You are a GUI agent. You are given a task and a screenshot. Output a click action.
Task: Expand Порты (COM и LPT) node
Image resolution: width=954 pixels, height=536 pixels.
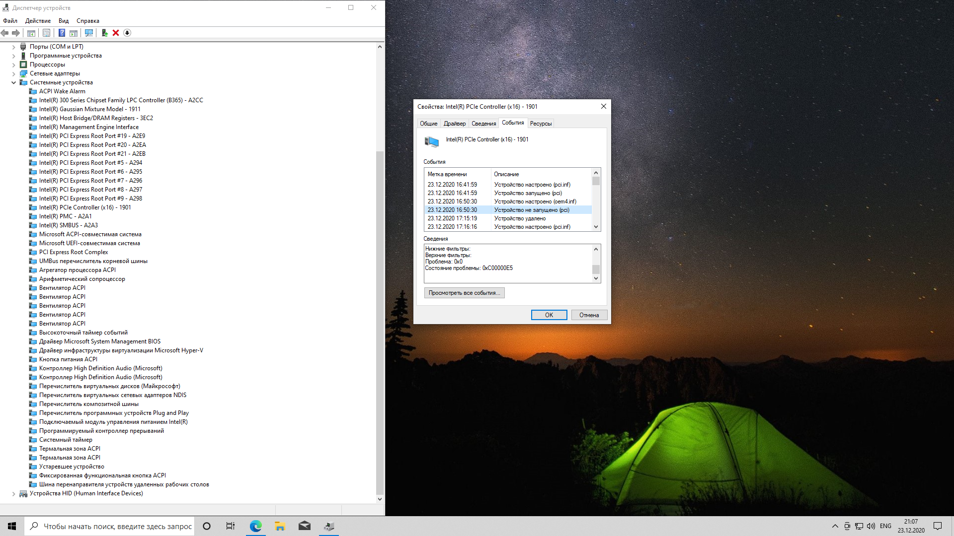14,47
